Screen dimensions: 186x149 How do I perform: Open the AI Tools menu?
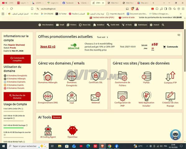click(x=127, y=25)
